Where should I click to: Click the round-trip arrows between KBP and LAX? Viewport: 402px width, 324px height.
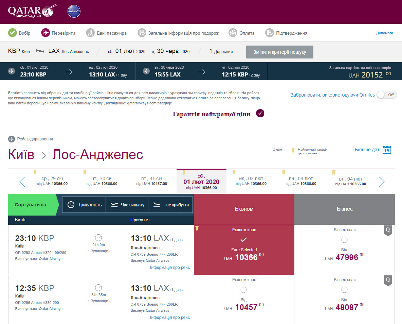[40, 51]
